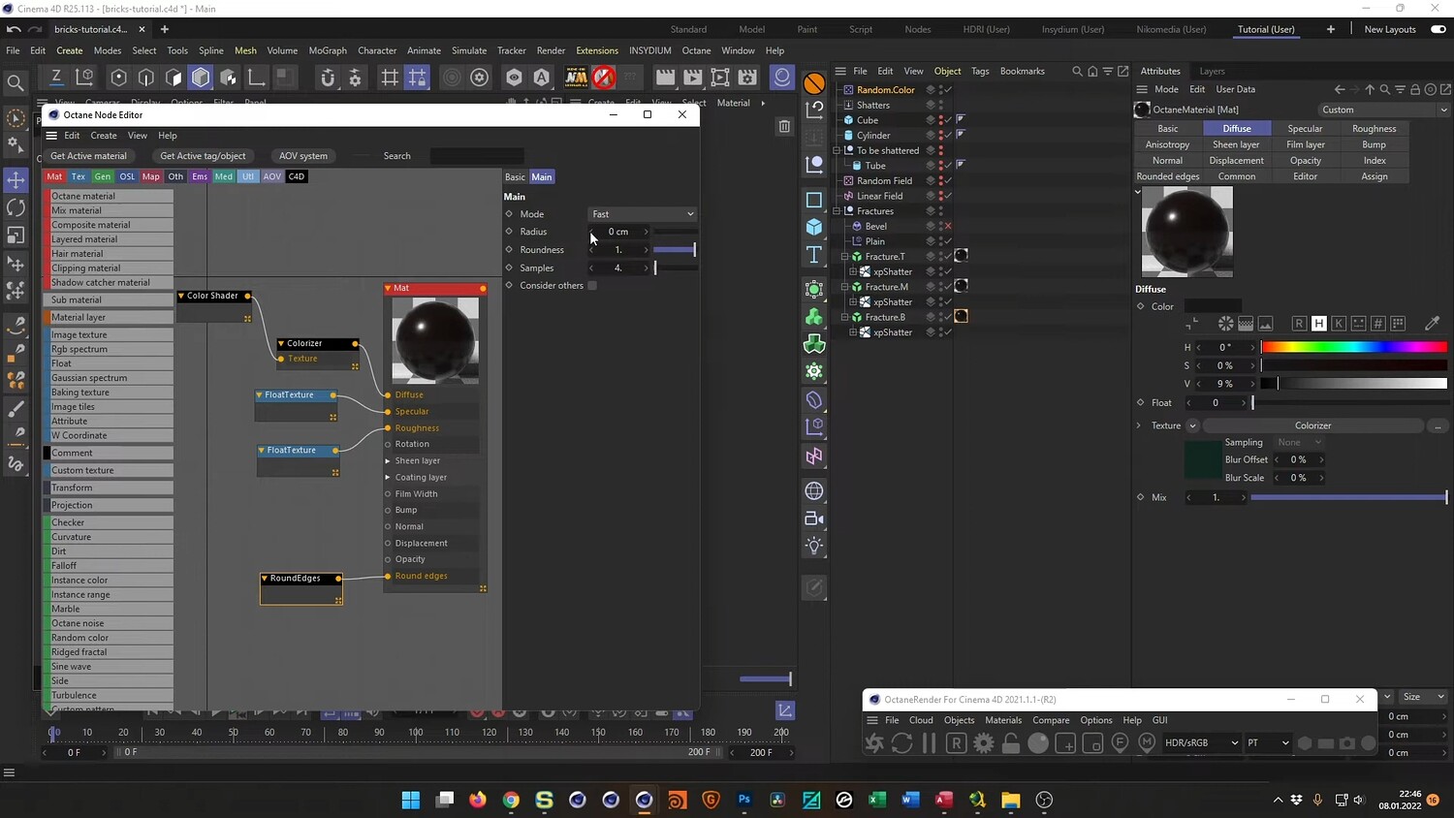Click the Octane clay mode sphere icon
The height and width of the screenshot is (818, 1454).
[x=1038, y=743]
